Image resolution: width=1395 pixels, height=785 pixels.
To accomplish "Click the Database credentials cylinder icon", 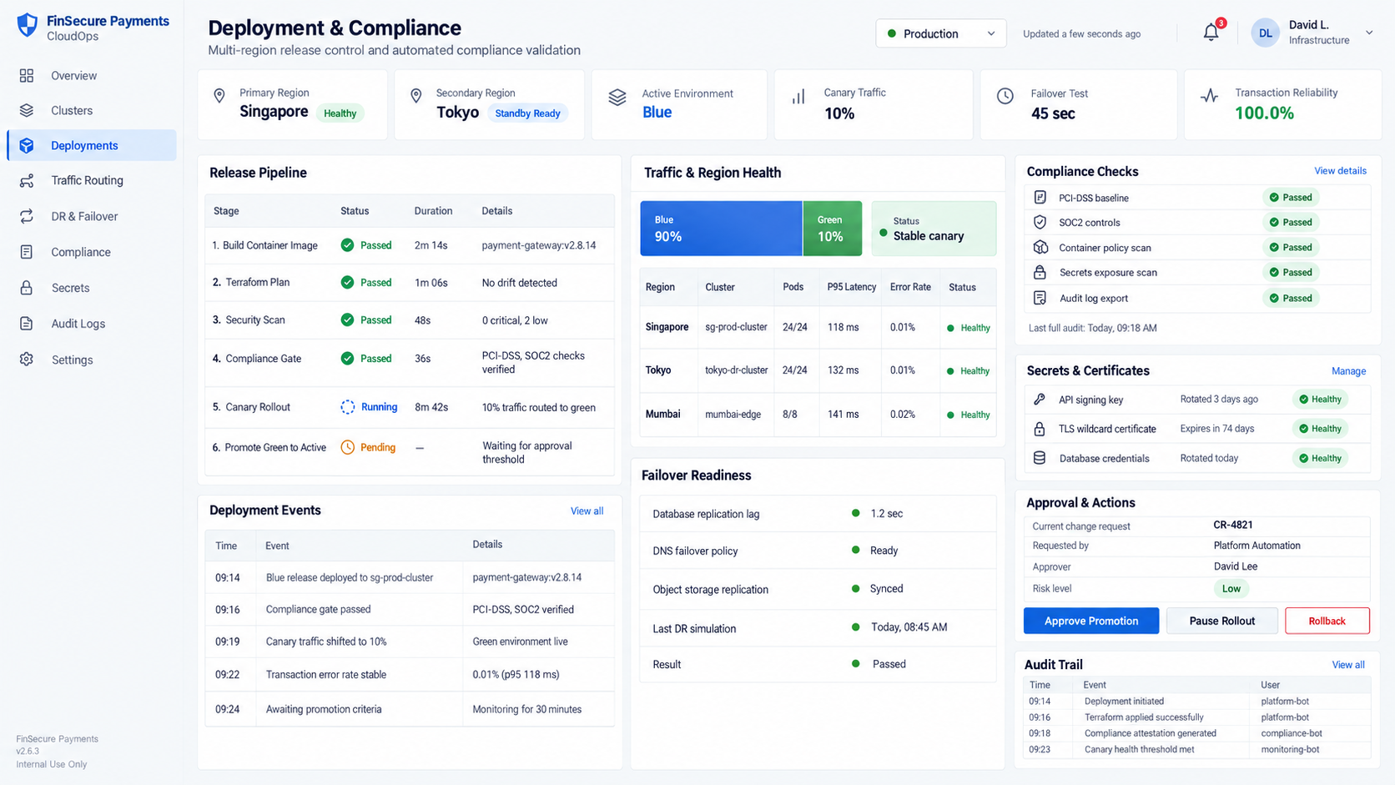I will pyautogui.click(x=1040, y=458).
